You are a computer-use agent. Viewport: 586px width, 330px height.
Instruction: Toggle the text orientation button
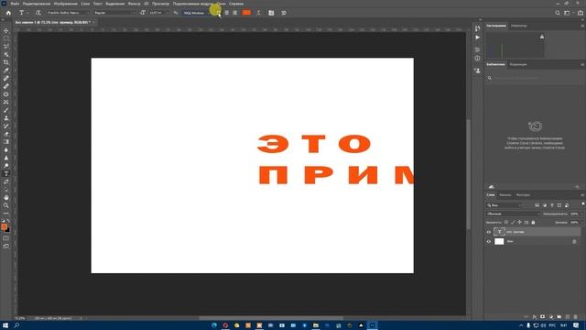[38, 13]
